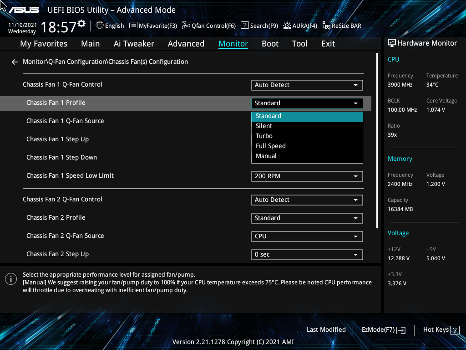The width and height of the screenshot is (466, 350).
Task: Choose Silent fan profile
Action: coord(307,126)
